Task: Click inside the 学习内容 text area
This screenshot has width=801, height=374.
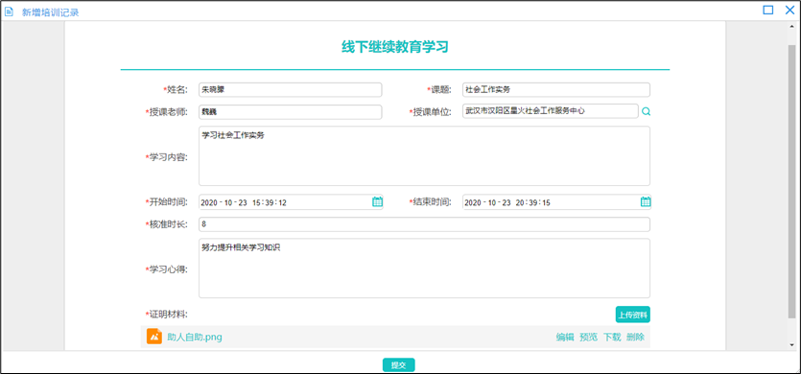Action: pyautogui.click(x=424, y=155)
